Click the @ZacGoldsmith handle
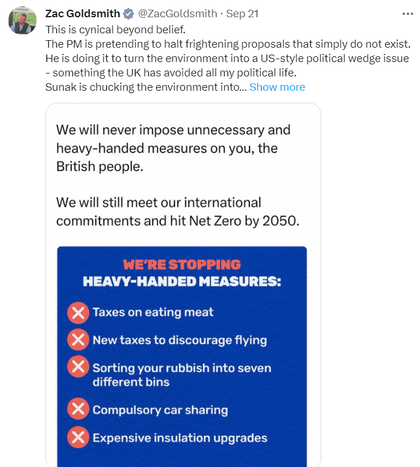The height and width of the screenshot is (467, 420). [178, 14]
